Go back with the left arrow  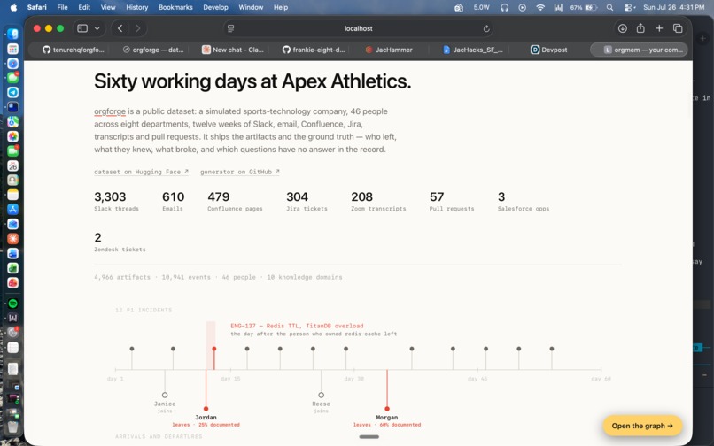[x=120, y=28]
